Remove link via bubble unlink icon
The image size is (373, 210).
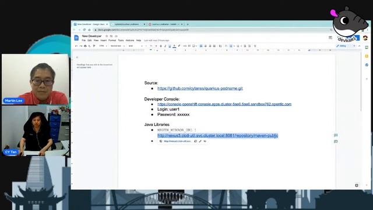click(205, 141)
